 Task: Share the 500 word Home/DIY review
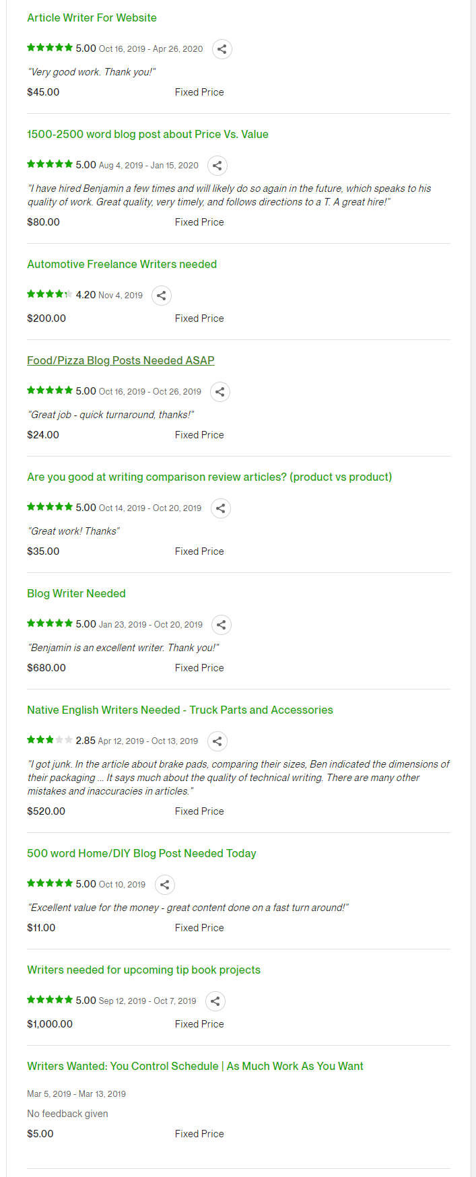(164, 885)
